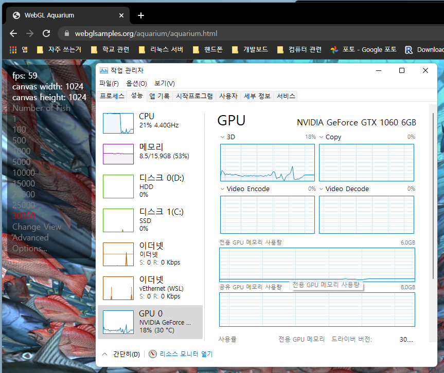The height and width of the screenshot is (373, 444).
Task: Switch to the 프로세스 tab
Action: coord(112,96)
